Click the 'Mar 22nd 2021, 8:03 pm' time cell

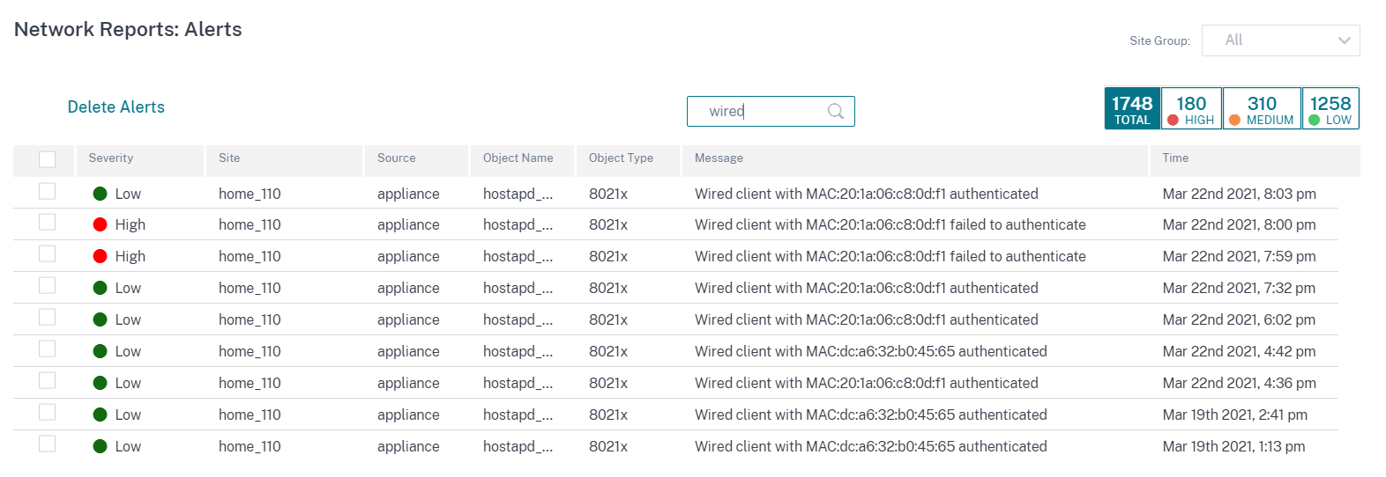click(x=1240, y=194)
